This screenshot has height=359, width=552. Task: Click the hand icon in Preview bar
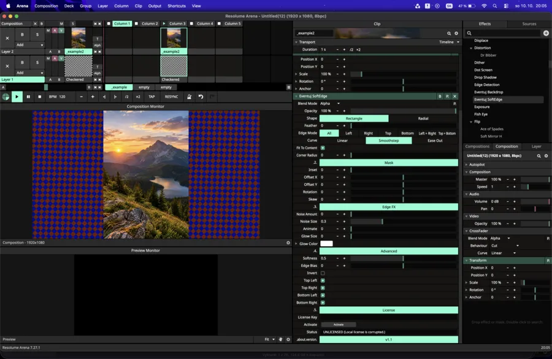coord(280,339)
